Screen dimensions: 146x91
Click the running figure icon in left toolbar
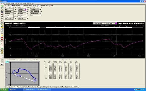[2, 46]
